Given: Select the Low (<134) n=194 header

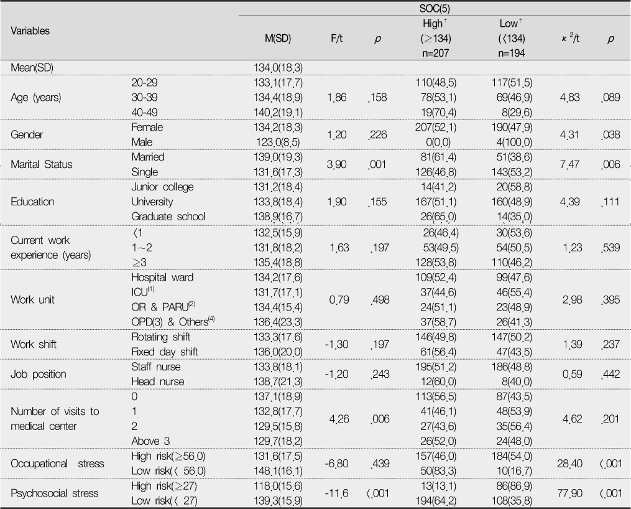Looking at the screenshot, I should click(512, 38).
